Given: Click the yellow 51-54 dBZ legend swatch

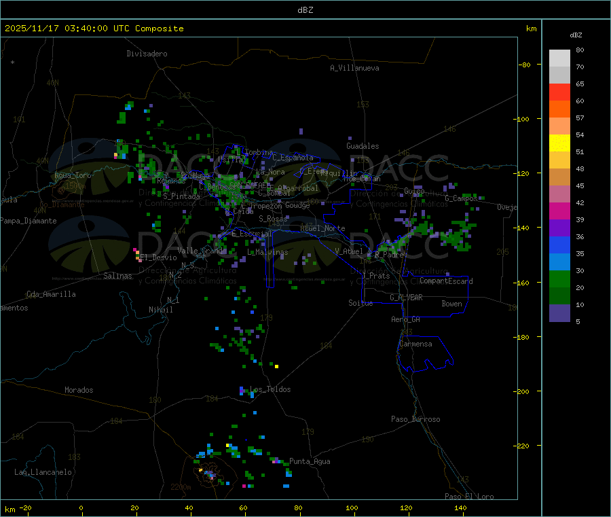Looking at the screenshot, I should tap(559, 143).
